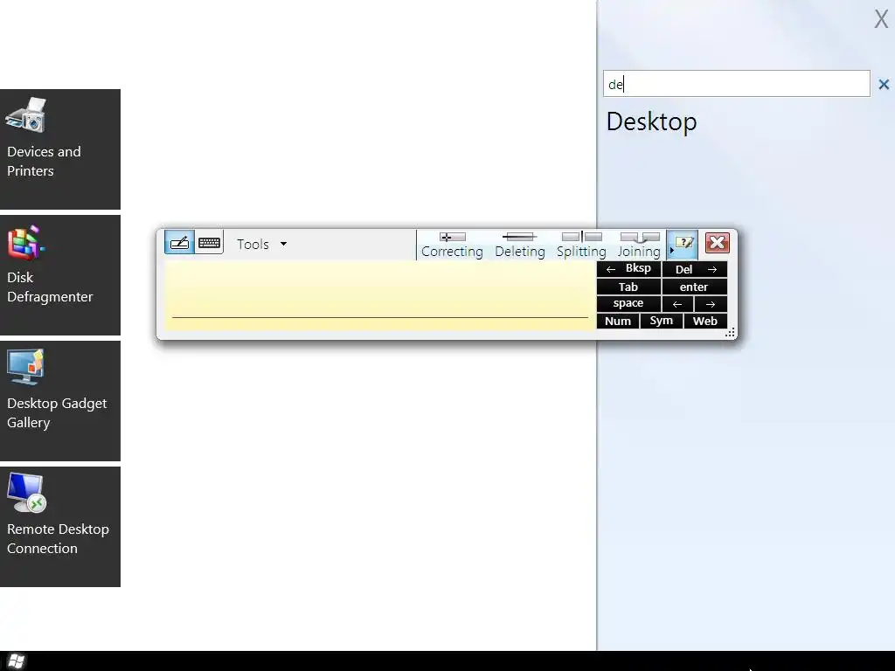Tap the enter key

(x=695, y=287)
